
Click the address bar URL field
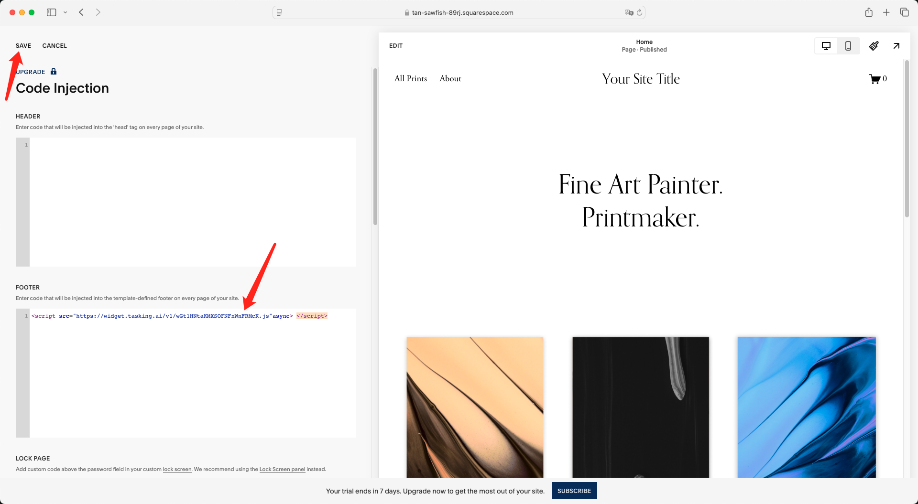tap(459, 12)
